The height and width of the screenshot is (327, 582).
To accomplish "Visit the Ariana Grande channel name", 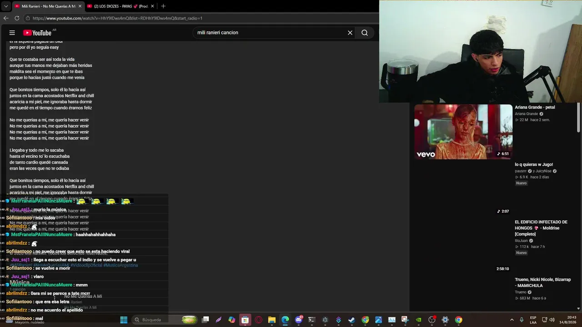I will click(527, 114).
